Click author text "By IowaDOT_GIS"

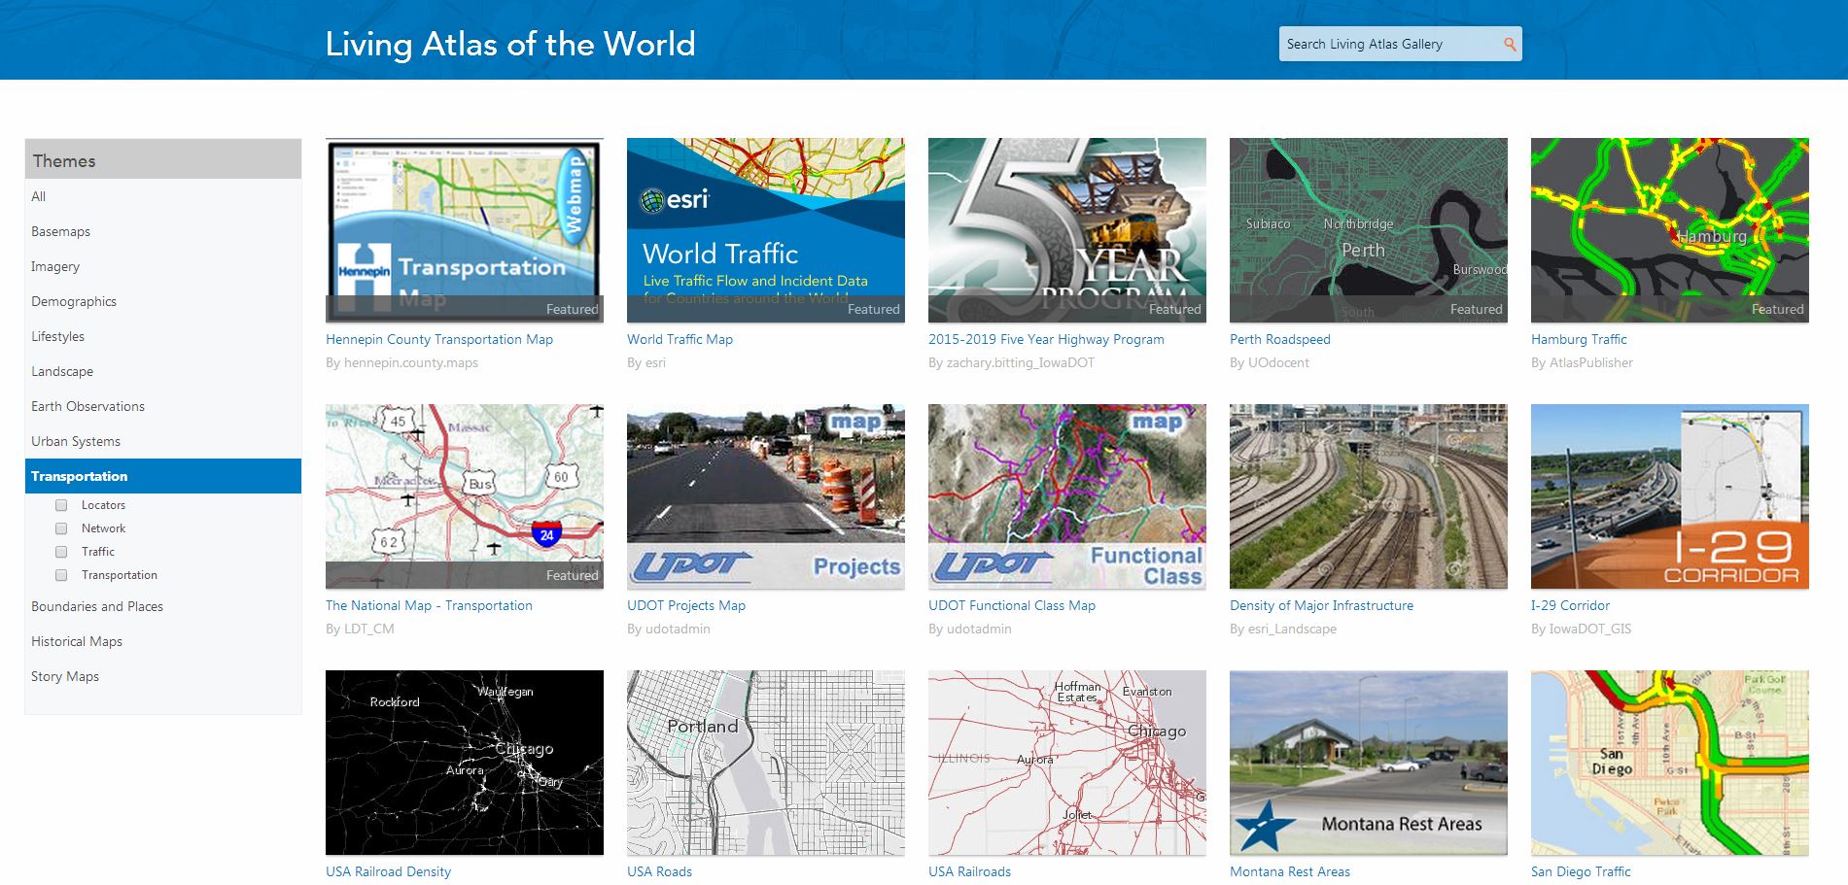pos(1581,629)
